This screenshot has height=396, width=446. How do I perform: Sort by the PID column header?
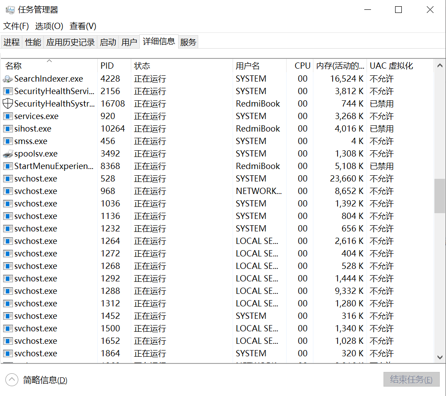point(114,66)
